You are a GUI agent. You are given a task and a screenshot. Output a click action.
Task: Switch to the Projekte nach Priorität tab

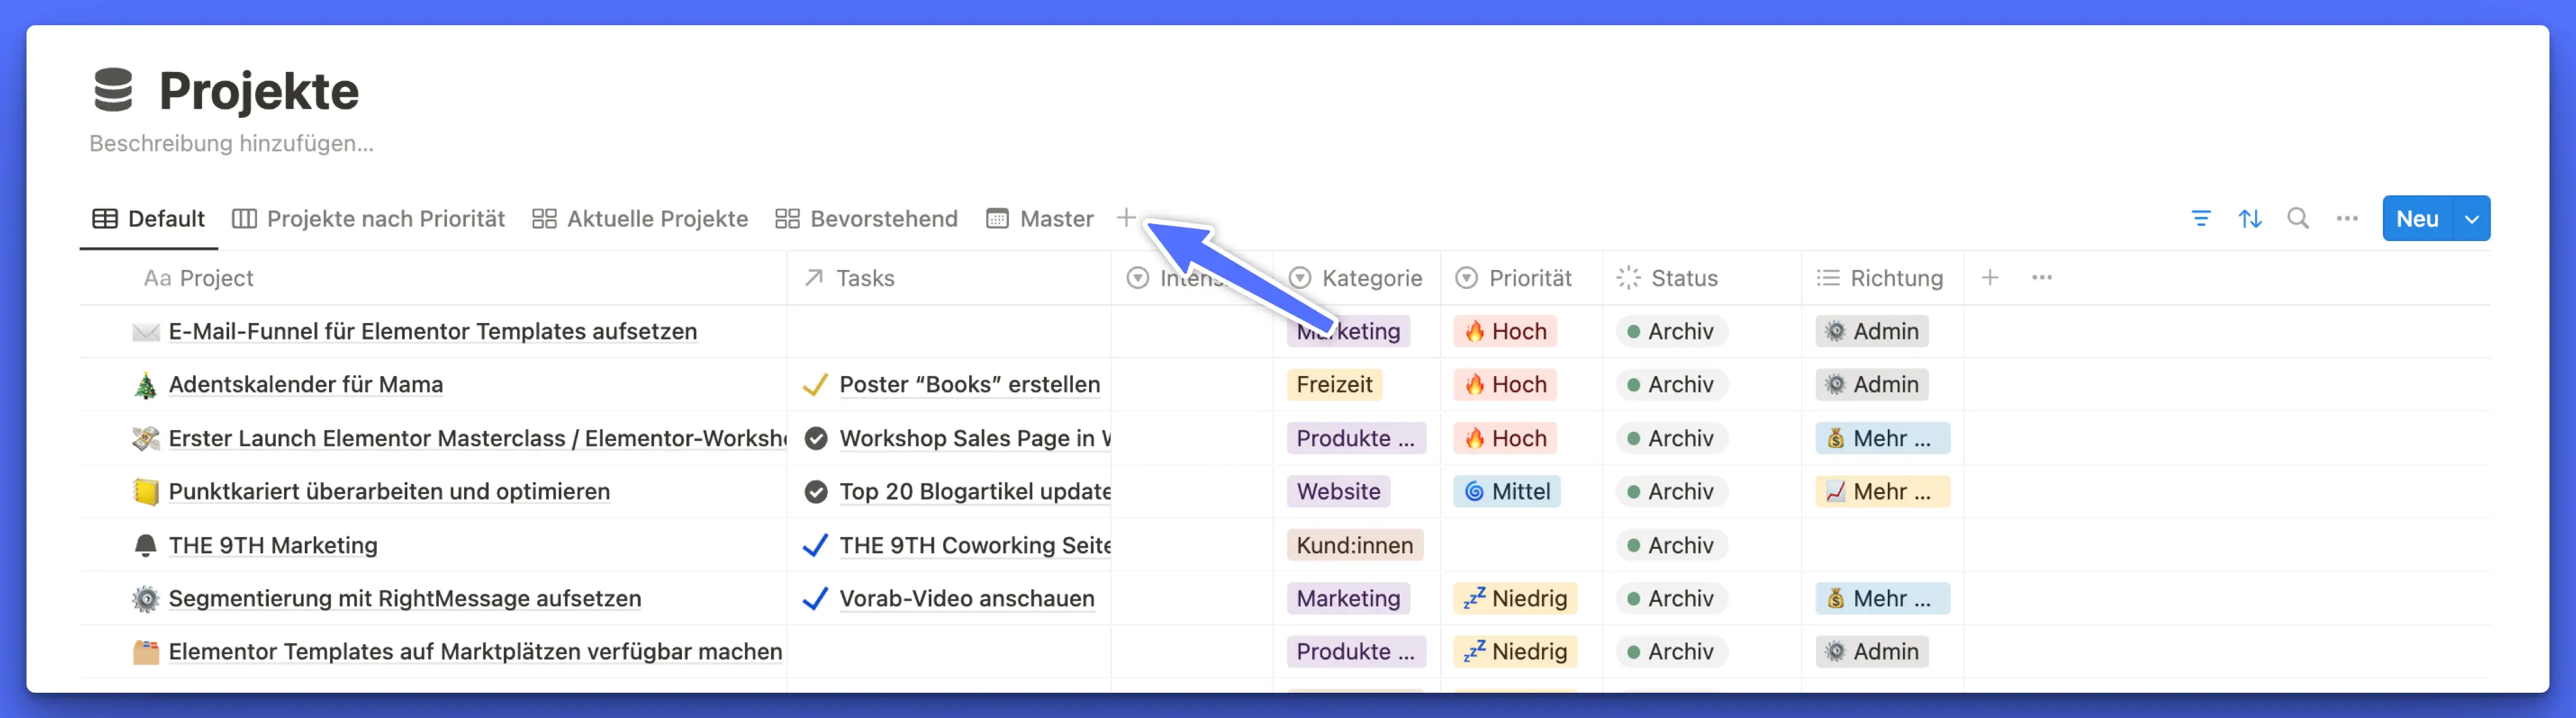(x=369, y=219)
